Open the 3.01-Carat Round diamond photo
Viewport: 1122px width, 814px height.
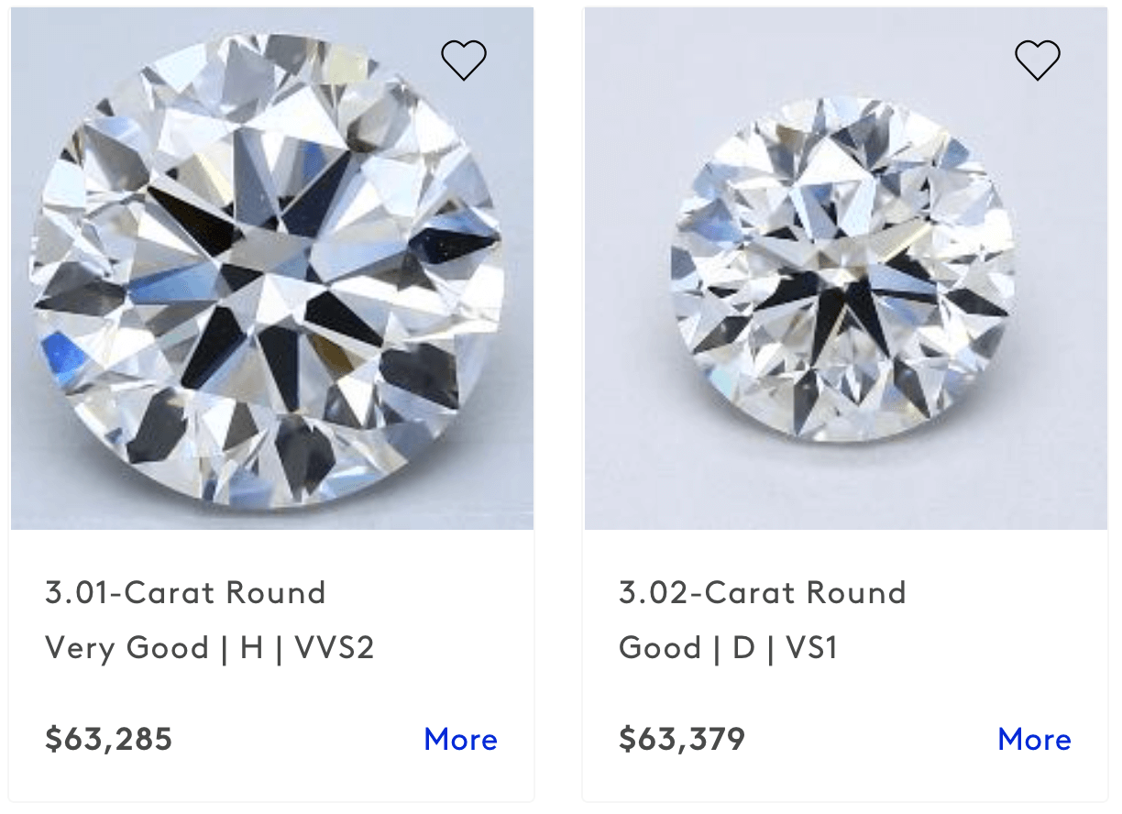(272, 269)
